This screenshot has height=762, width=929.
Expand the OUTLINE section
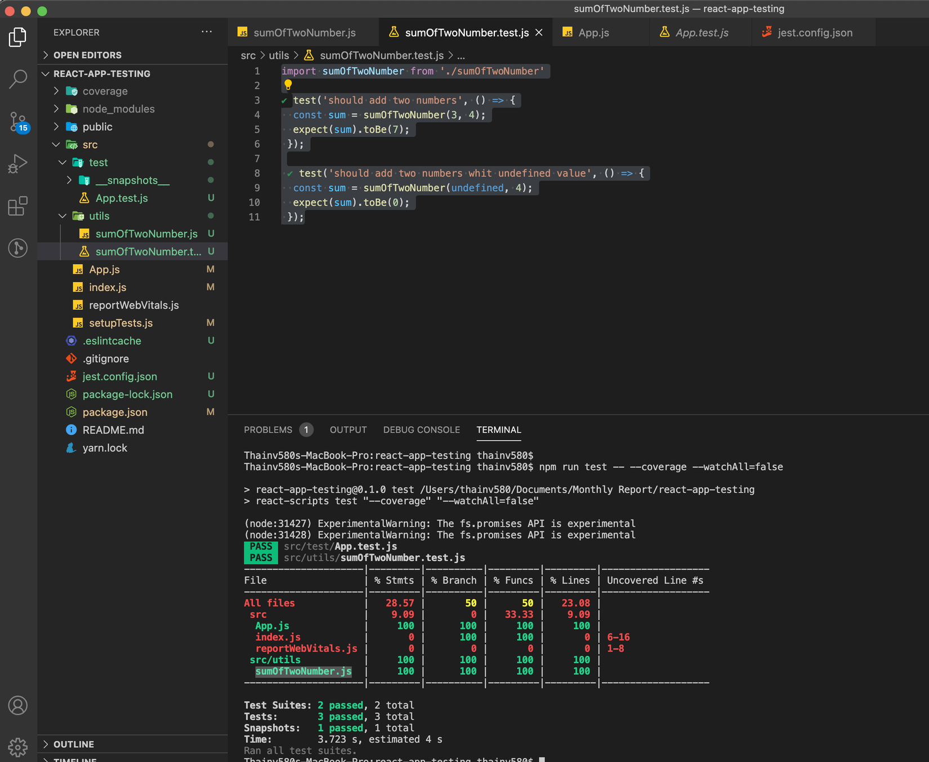[x=74, y=744]
